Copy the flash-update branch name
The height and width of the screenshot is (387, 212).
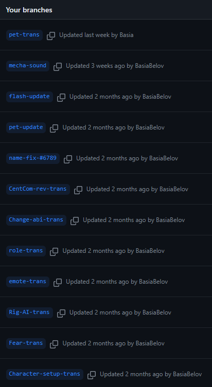(61, 97)
